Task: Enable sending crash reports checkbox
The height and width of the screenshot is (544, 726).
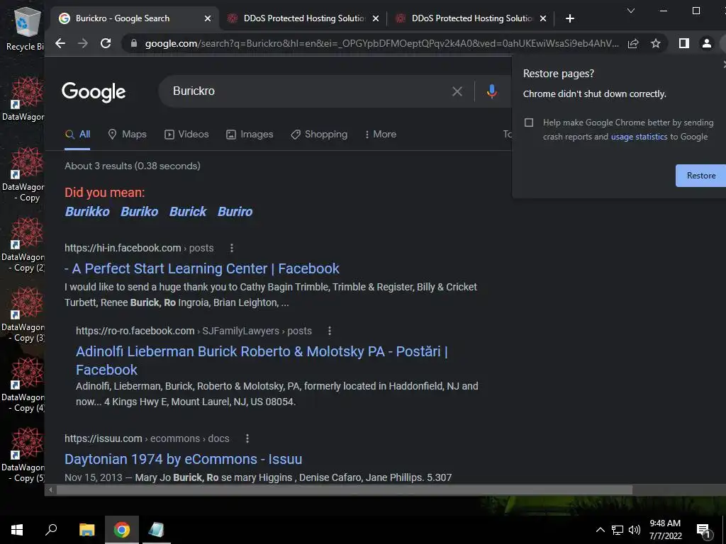Action: point(529,123)
